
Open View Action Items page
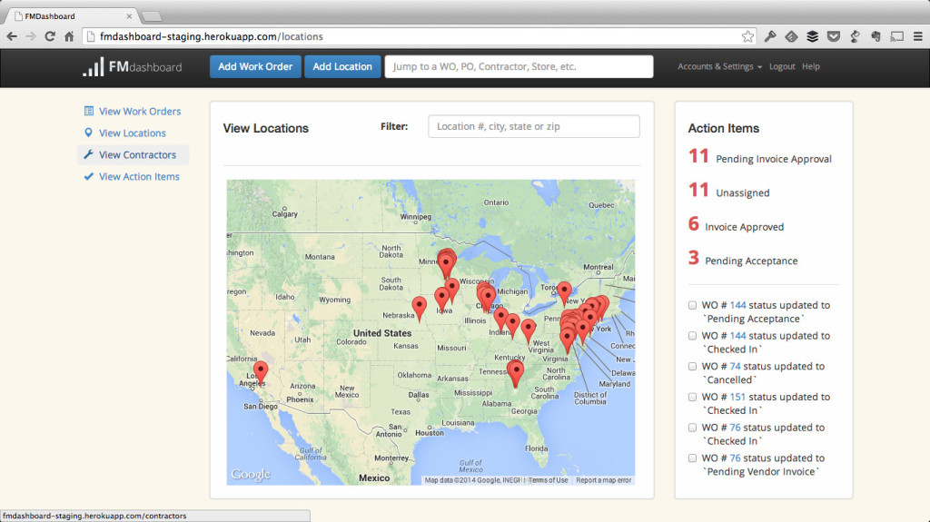point(139,177)
